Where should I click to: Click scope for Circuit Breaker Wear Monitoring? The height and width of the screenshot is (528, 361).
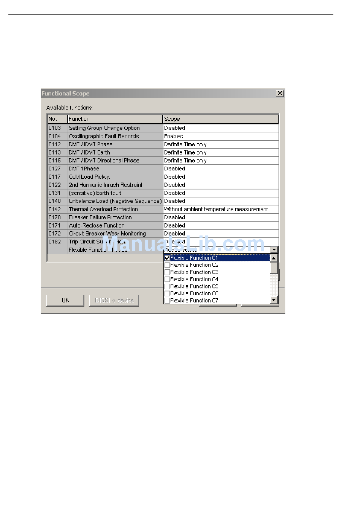(221, 234)
